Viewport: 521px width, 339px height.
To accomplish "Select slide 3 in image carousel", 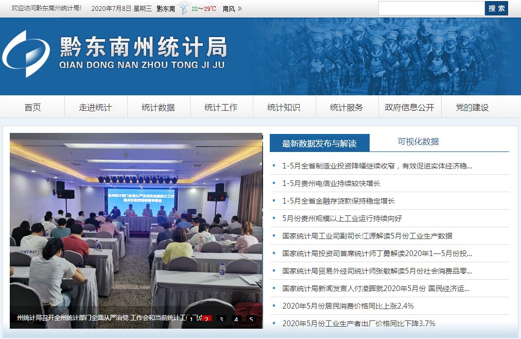I will [x=221, y=319].
